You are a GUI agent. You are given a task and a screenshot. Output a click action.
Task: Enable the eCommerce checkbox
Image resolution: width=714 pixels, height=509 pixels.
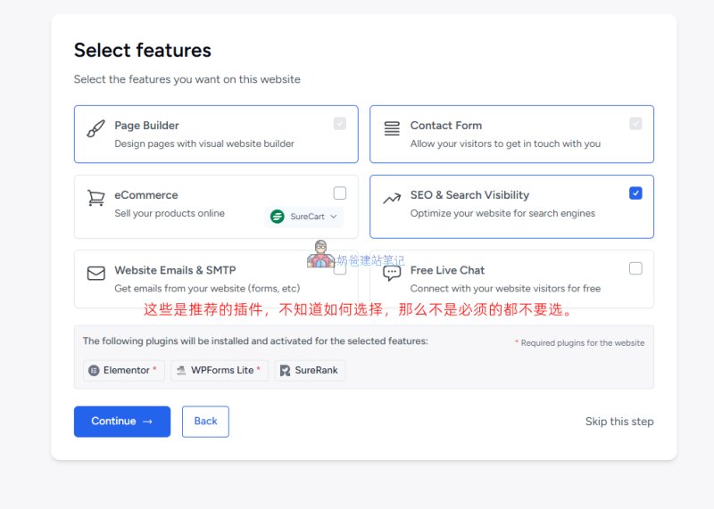pyautogui.click(x=340, y=193)
